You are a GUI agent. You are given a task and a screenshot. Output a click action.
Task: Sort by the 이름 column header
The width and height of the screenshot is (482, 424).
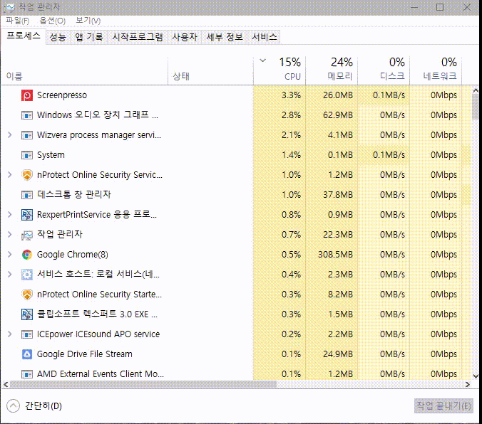coord(85,70)
